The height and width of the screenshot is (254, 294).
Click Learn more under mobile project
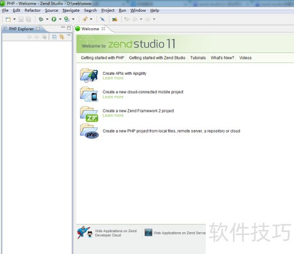pyautogui.click(x=113, y=97)
